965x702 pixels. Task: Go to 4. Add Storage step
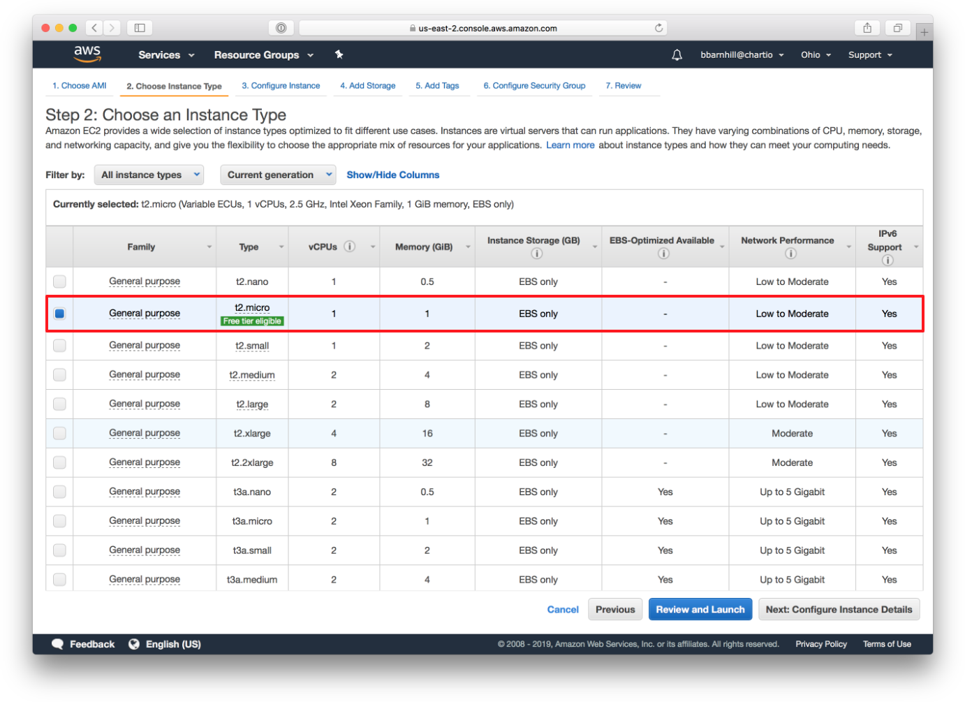coord(367,86)
